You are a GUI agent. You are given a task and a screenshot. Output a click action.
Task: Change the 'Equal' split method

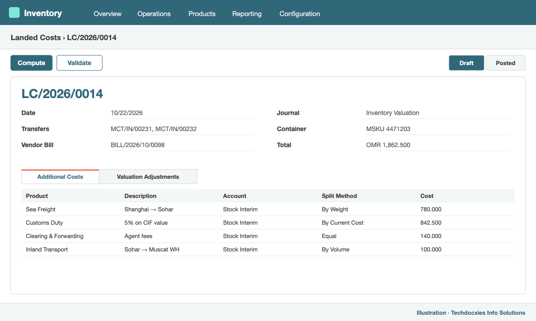(329, 236)
